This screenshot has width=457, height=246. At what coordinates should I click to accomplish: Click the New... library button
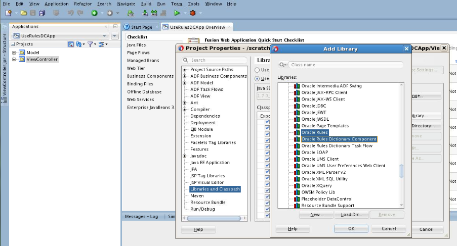coord(316,215)
